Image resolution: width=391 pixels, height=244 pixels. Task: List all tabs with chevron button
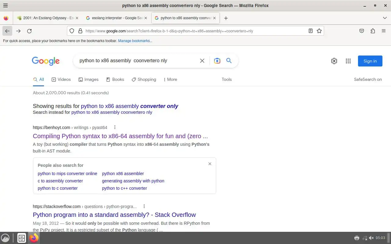(385, 18)
